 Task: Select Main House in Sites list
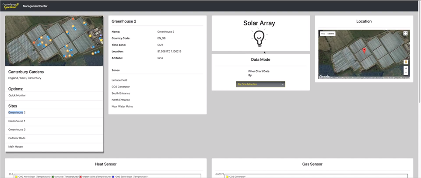click(15, 147)
